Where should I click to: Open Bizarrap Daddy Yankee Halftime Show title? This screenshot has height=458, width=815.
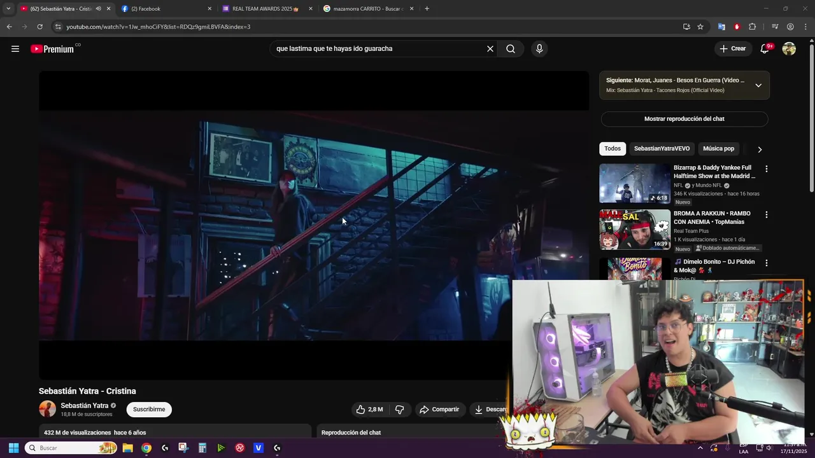click(714, 172)
